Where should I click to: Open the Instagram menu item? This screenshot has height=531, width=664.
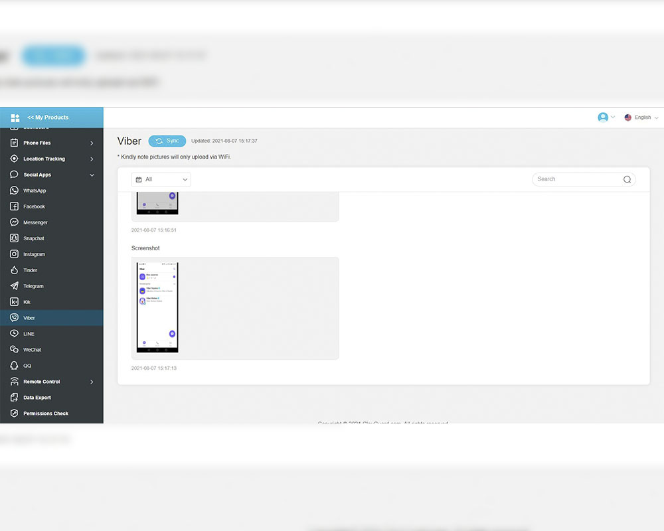pyautogui.click(x=34, y=254)
